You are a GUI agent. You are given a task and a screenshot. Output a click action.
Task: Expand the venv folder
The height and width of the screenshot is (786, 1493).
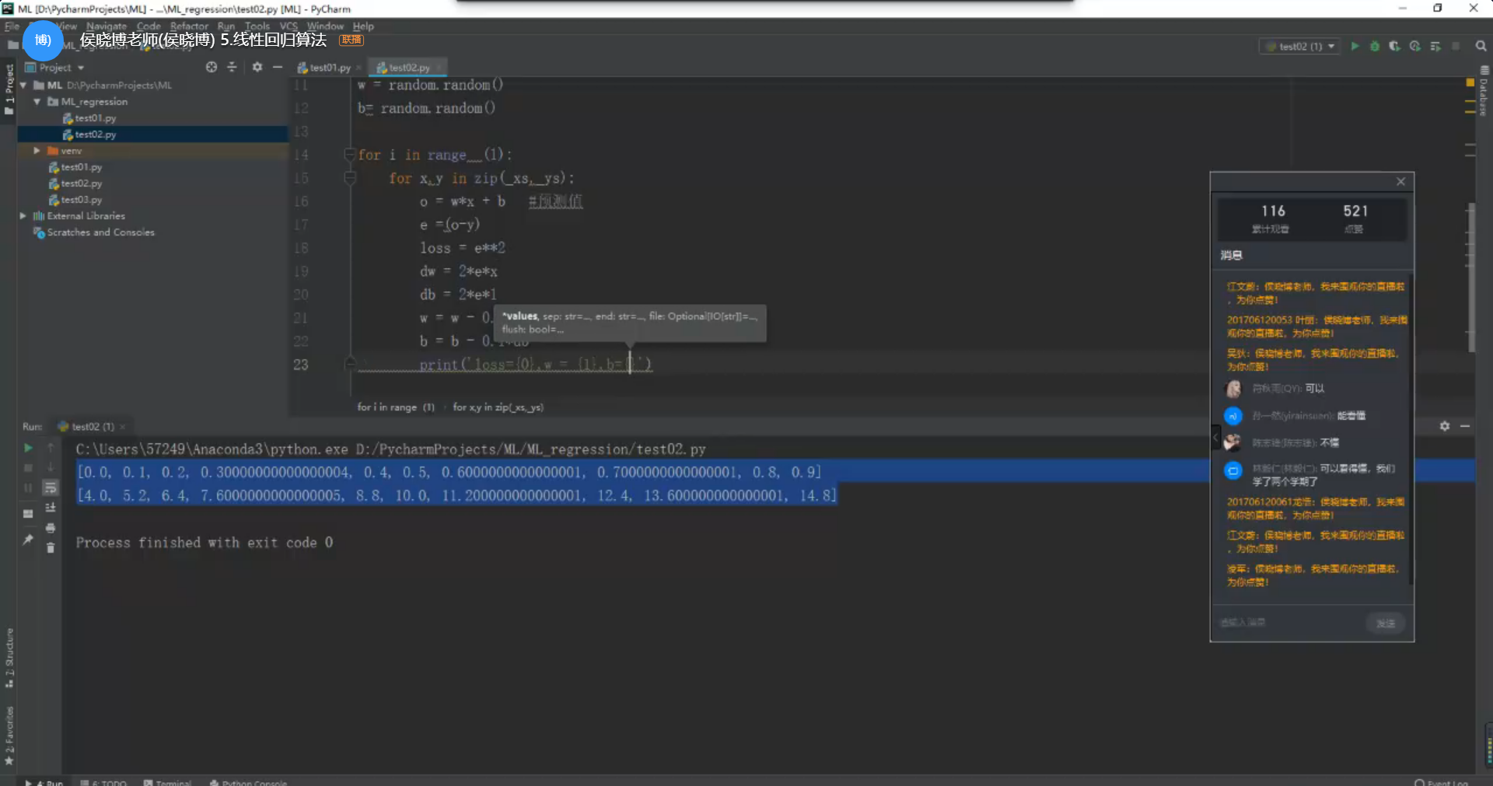pyautogui.click(x=37, y=151)
